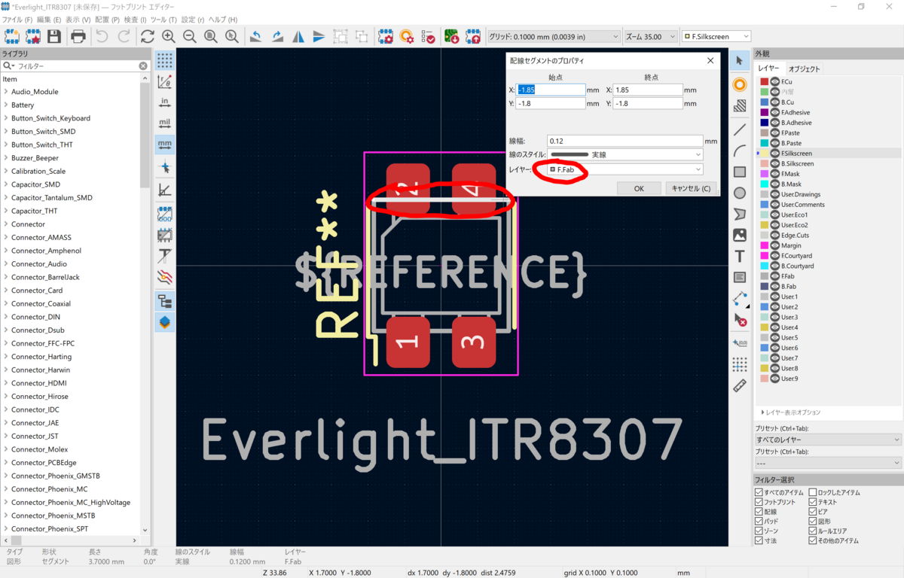Select the arrow selection tool
The width and height of the screenshot is (904, 578).
point(740,61)
